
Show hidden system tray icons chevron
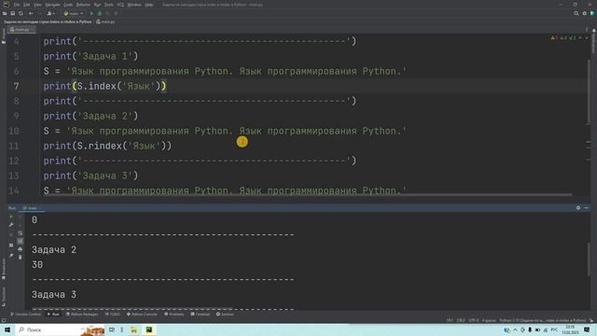pyautogui.click(x=515, y=329)
